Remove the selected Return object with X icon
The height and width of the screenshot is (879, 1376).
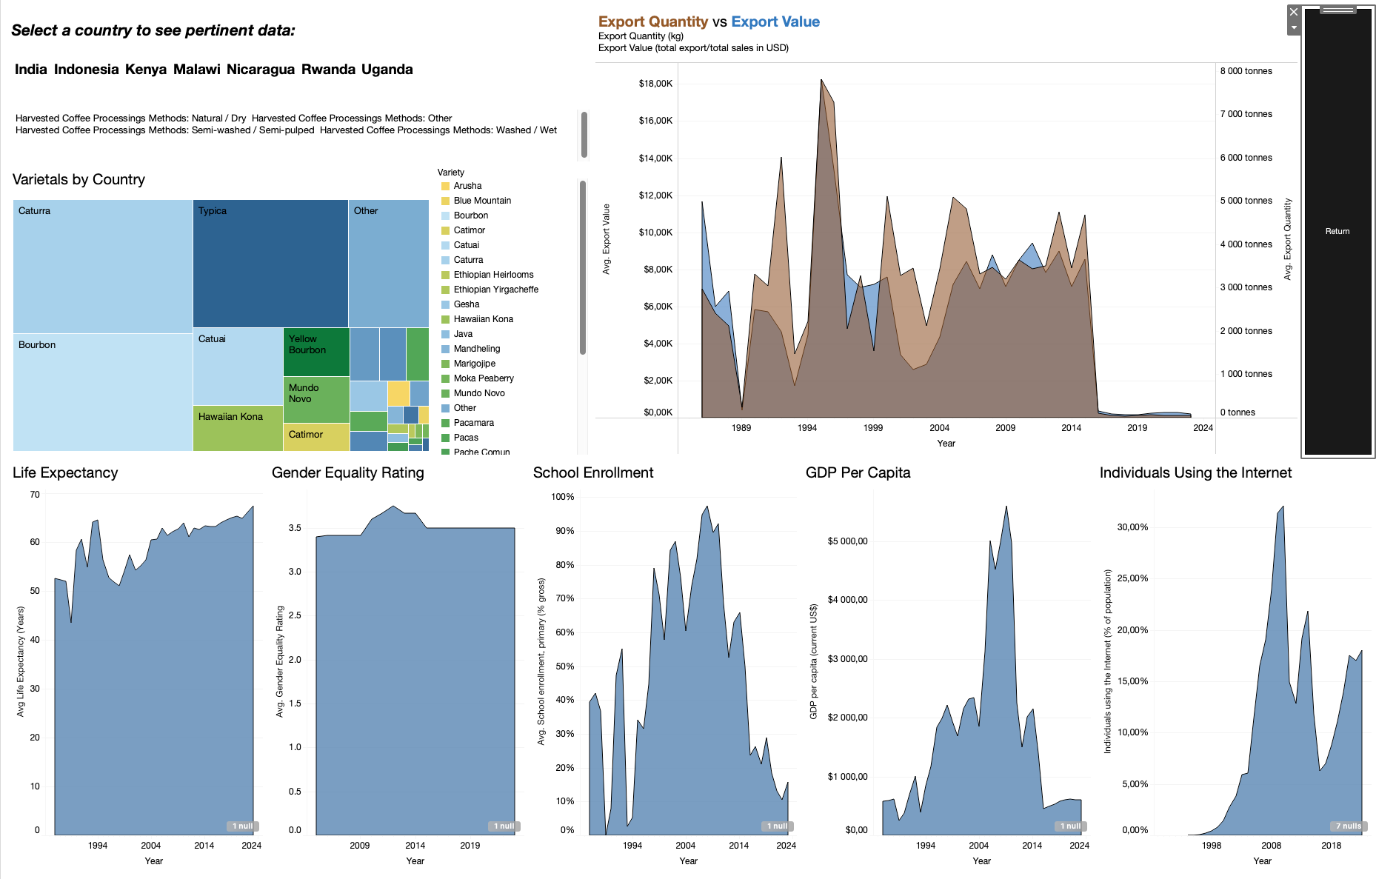pos(1294,12)
